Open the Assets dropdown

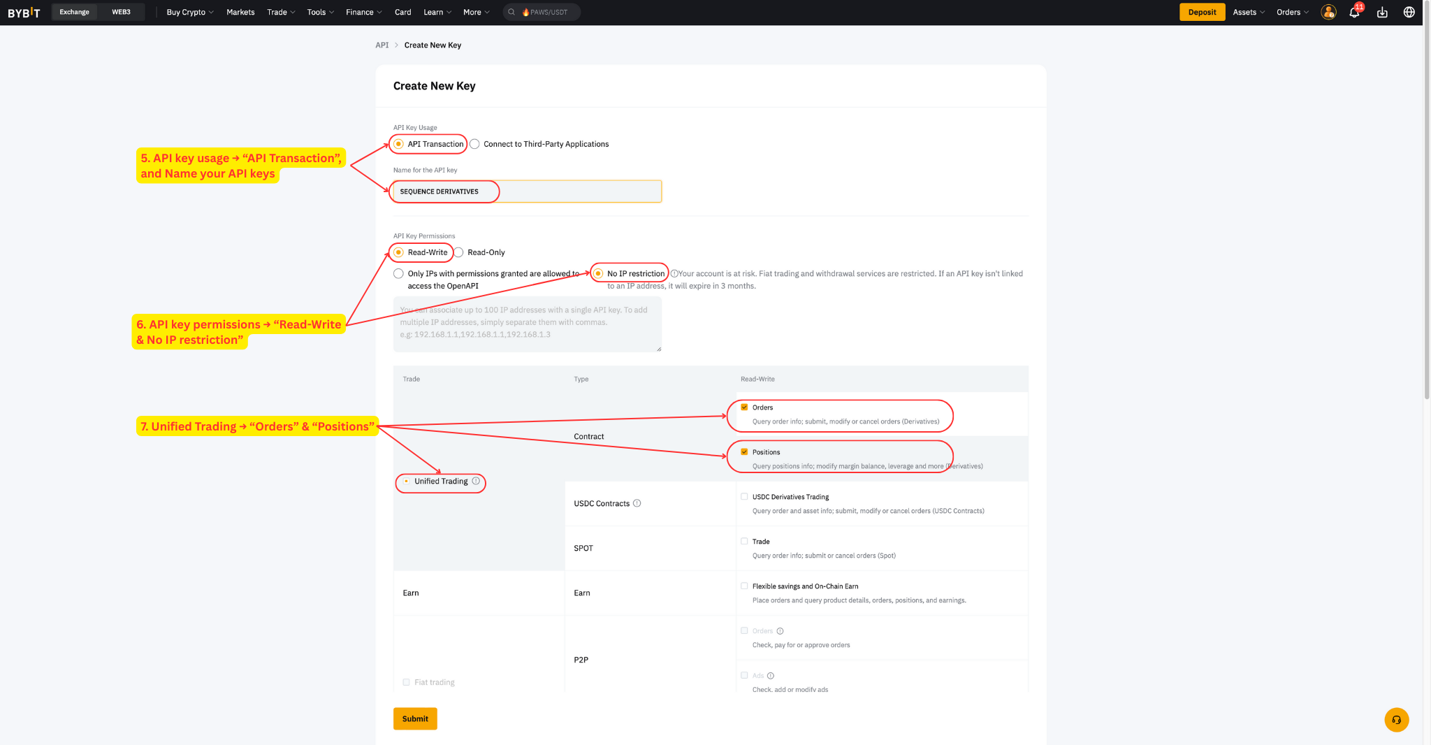coord(1249,13)
